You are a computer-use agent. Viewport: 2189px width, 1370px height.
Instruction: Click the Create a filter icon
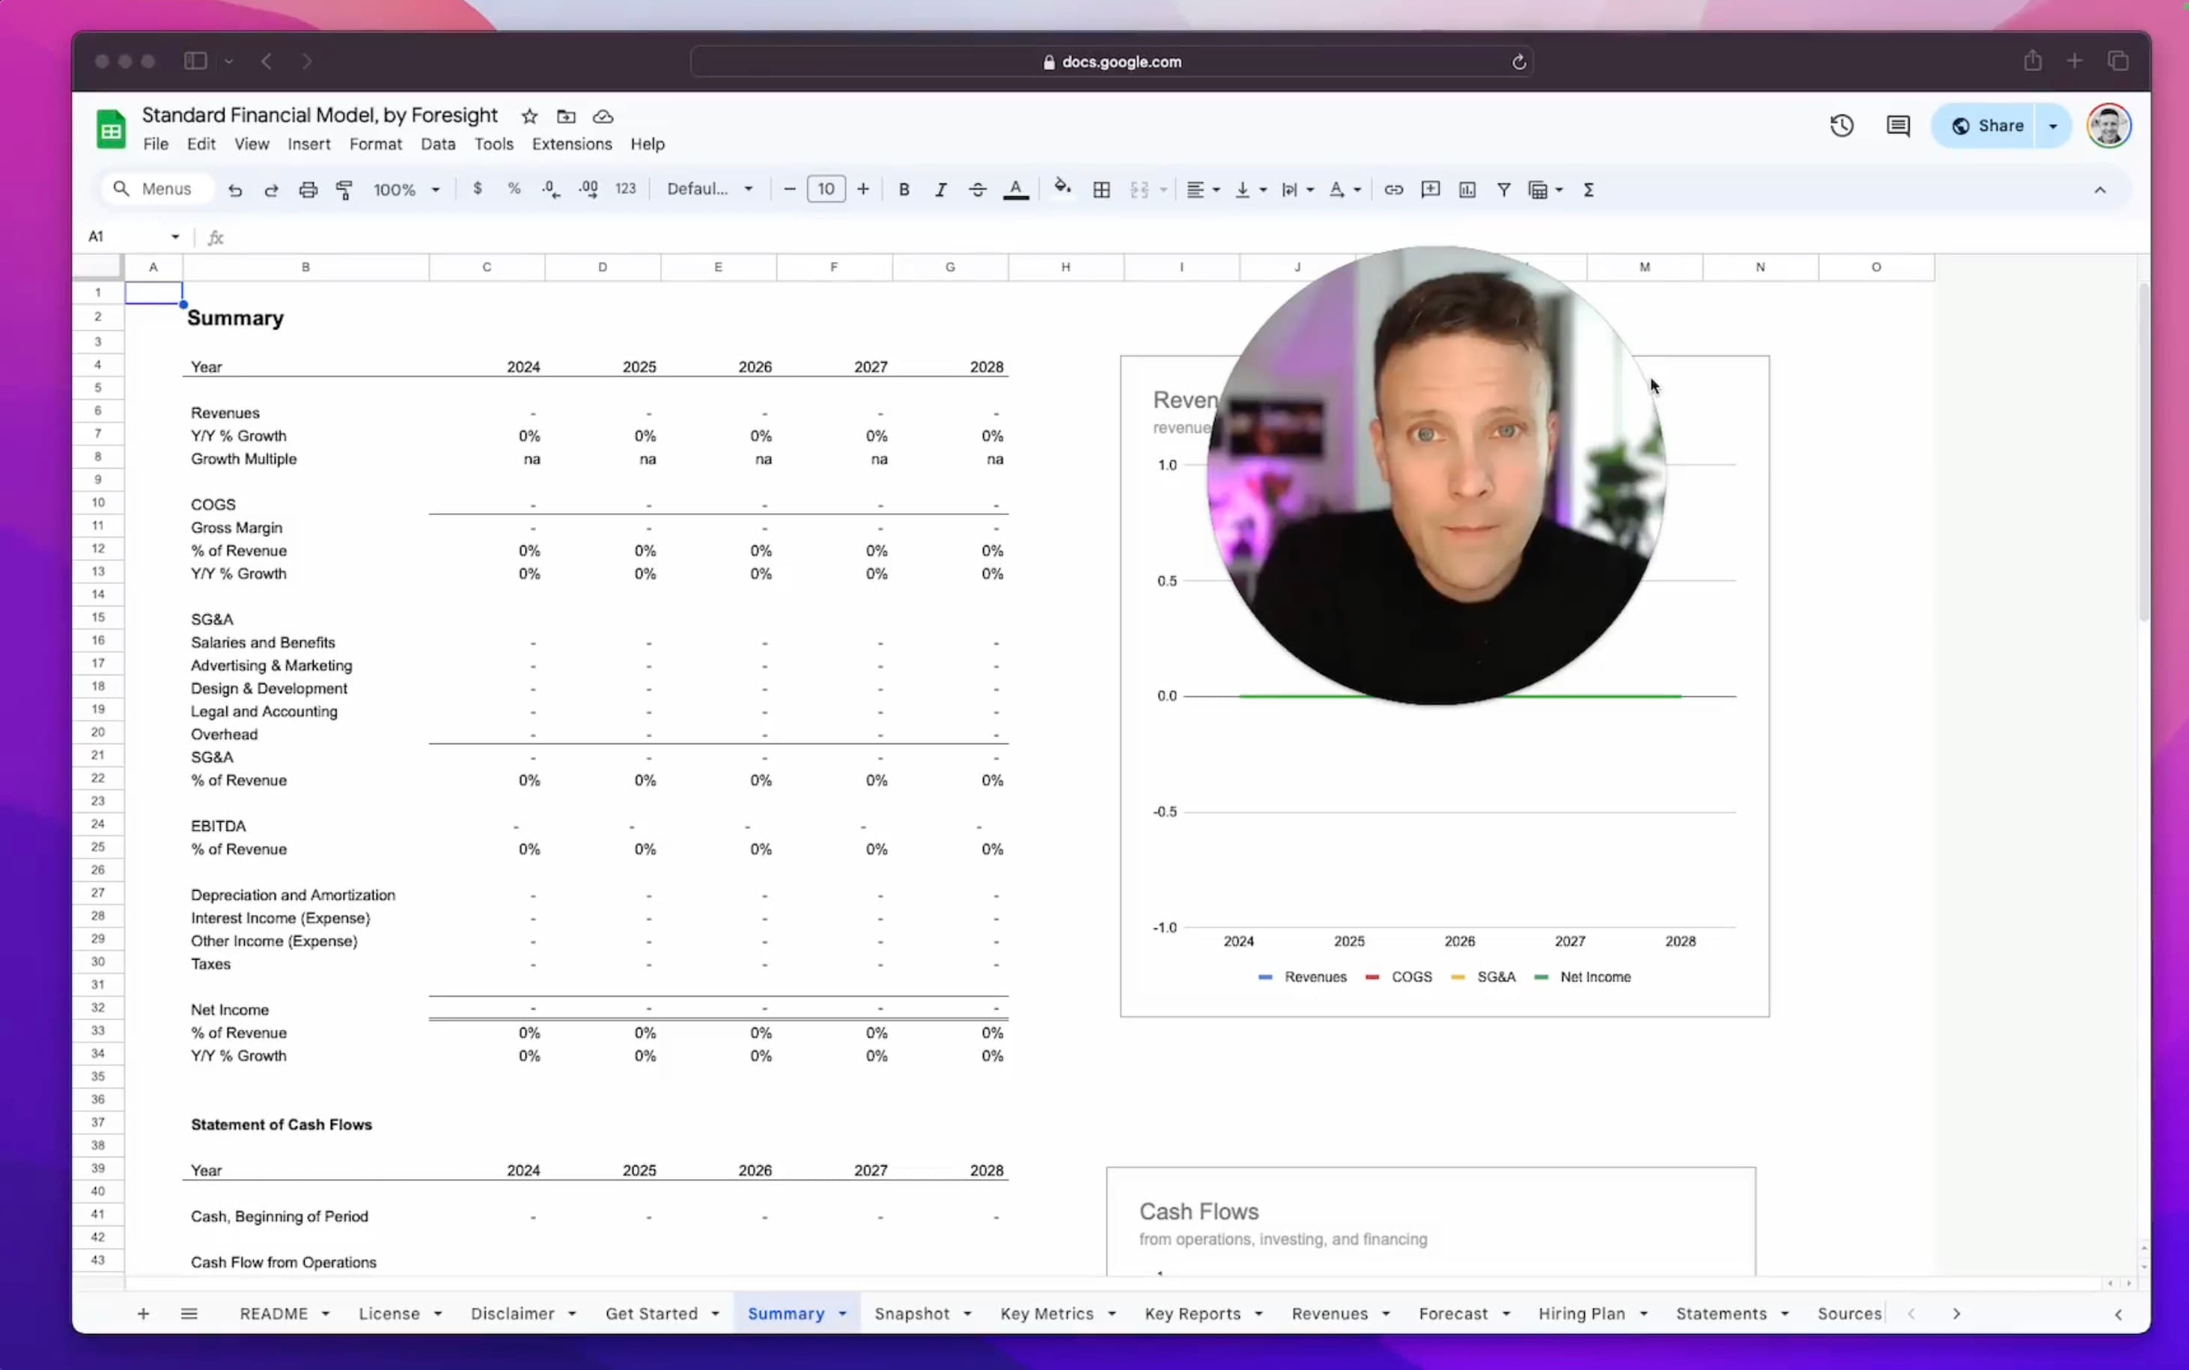tap(1503, 189)
